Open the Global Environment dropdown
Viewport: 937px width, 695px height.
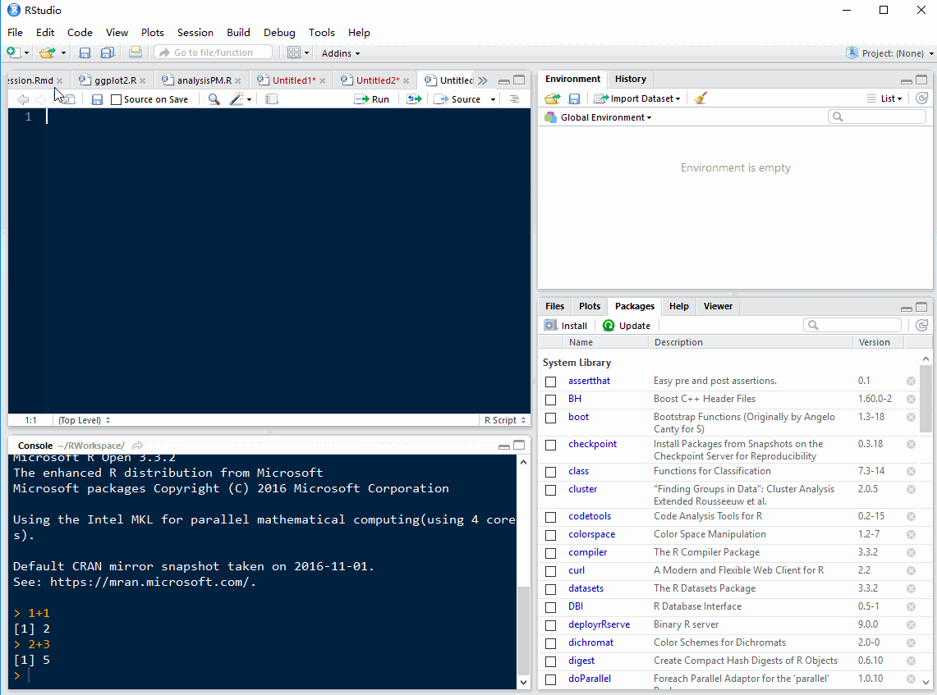tap(598, 117)
